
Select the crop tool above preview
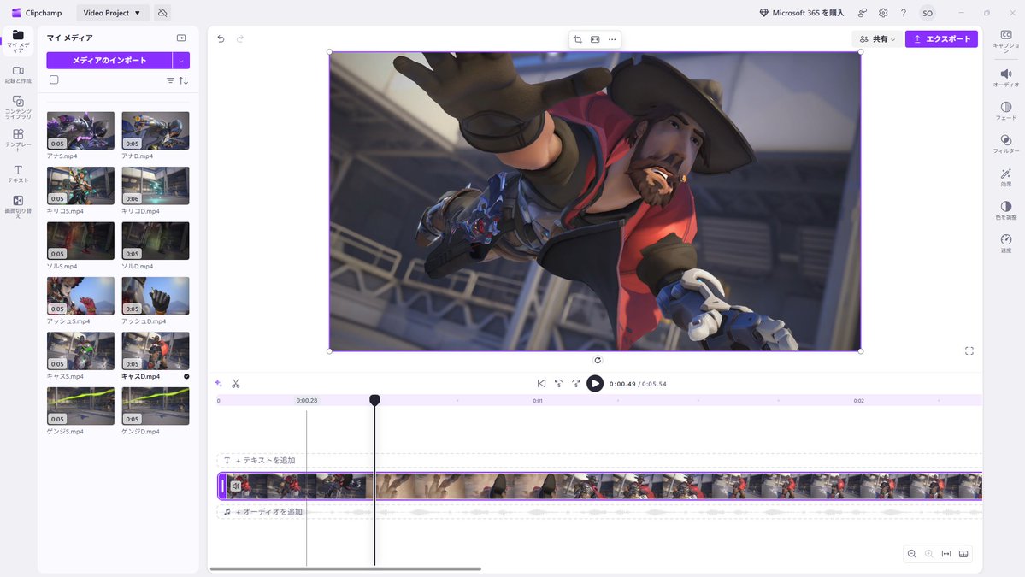578,39
